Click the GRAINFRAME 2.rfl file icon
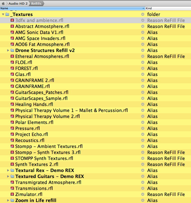The image size is (191, 203). tap(12, 80)
